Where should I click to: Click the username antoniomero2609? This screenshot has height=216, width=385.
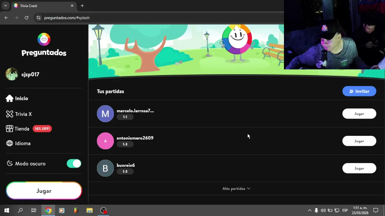[x=135, y=138]
